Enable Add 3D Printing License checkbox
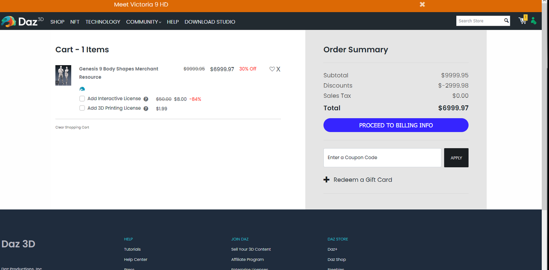The height and width of the screenshot is (270, 549). tap(82, 108)
